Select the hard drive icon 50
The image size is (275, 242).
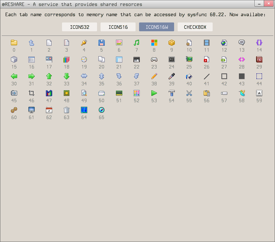(102, 93)
